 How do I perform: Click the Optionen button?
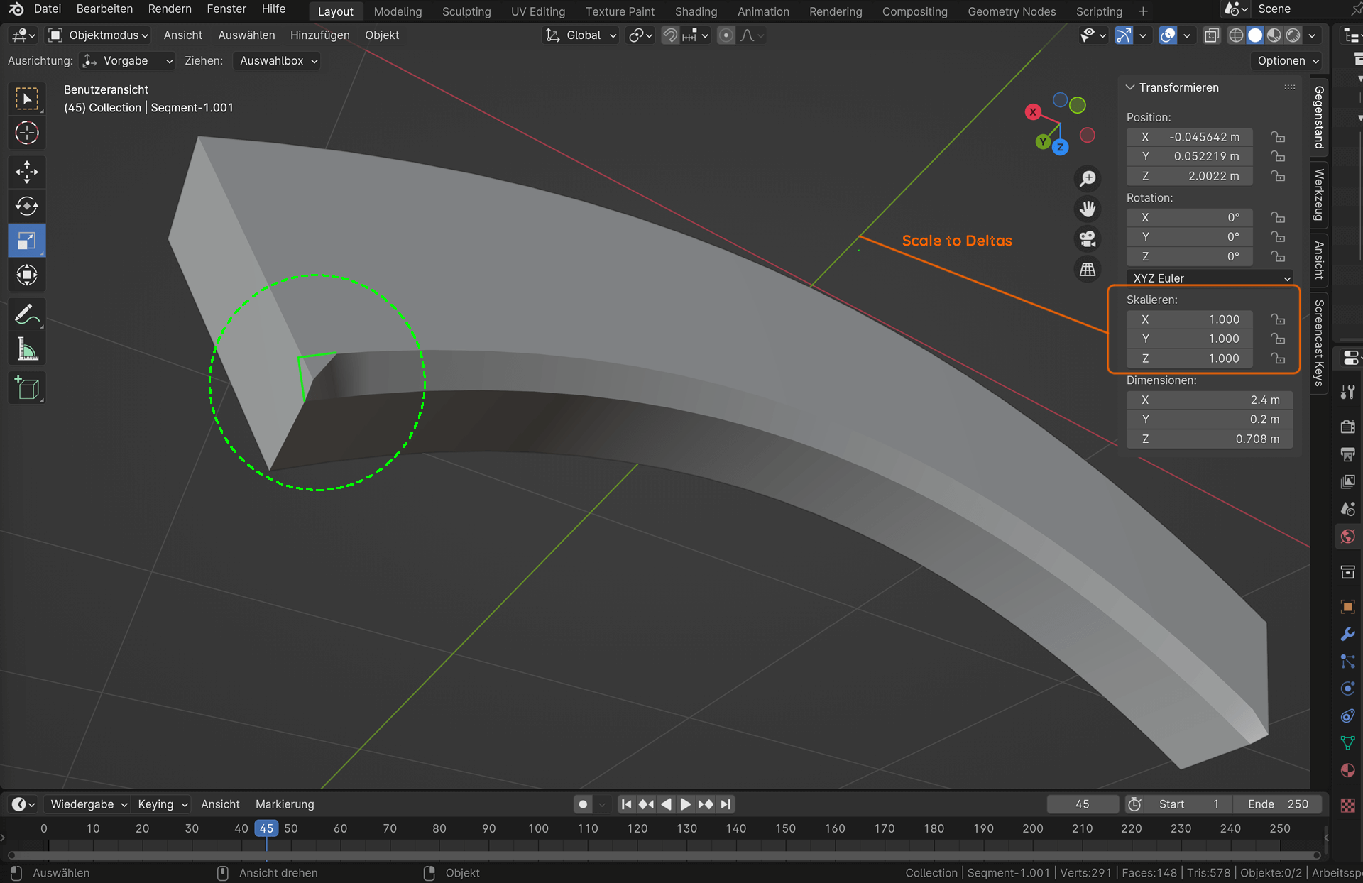coord(1287,61)
